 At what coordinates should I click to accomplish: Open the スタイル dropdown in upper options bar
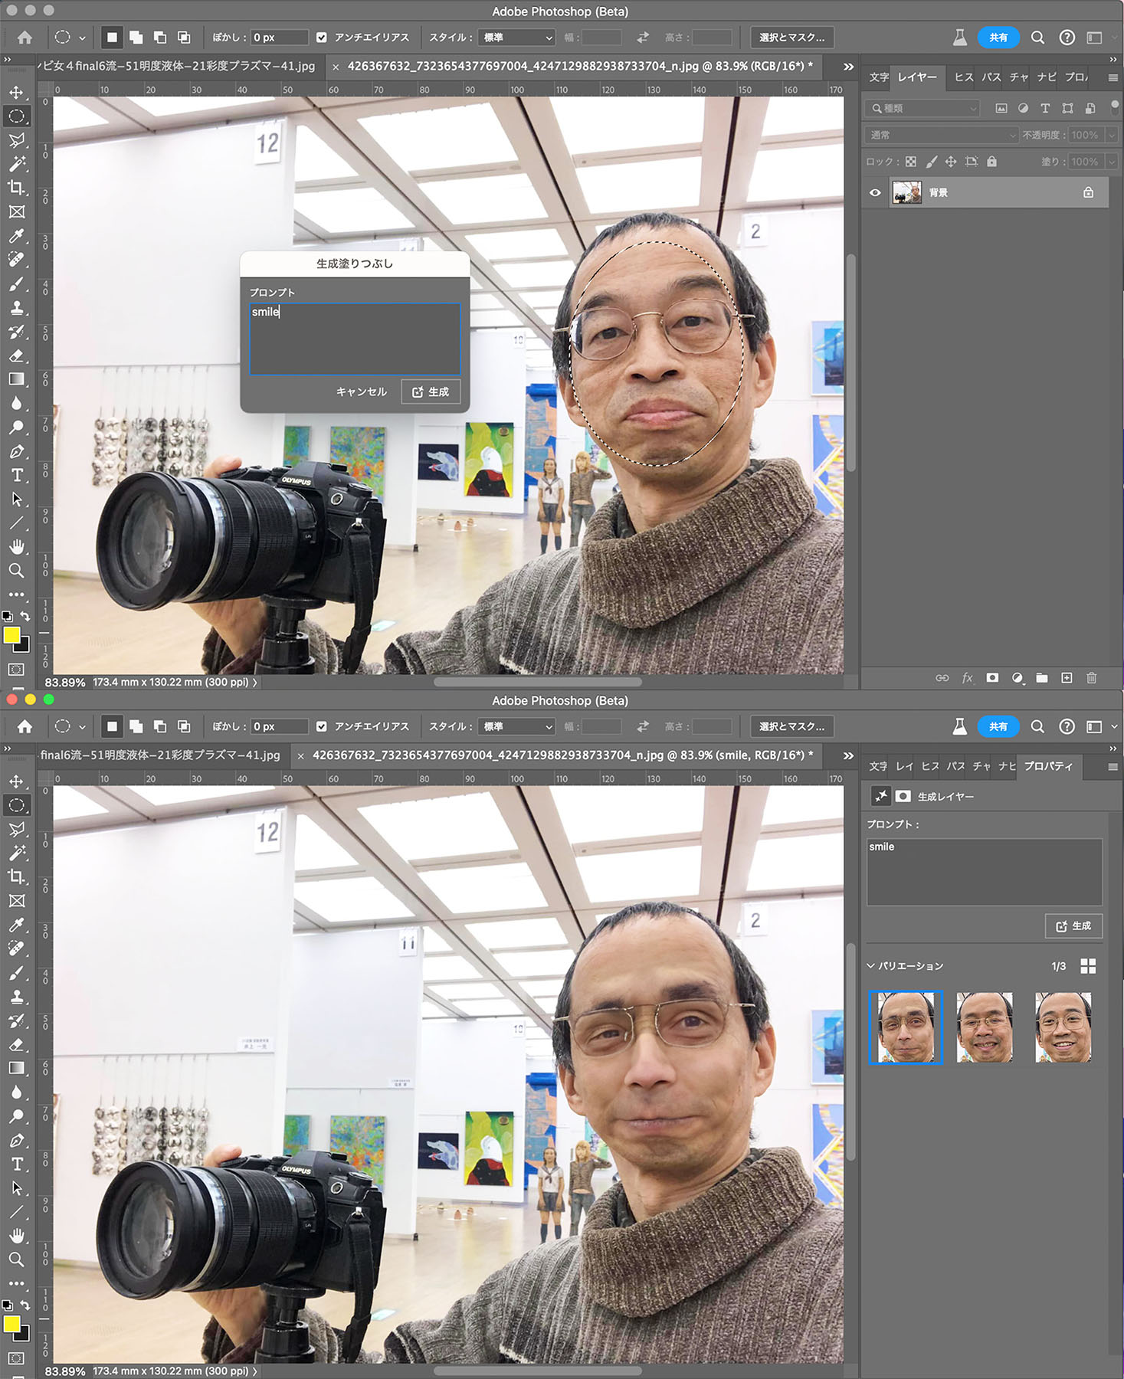tap(516, 38)
